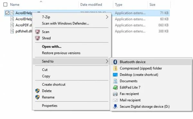Sort files by the Date modified column

point(91,5)
